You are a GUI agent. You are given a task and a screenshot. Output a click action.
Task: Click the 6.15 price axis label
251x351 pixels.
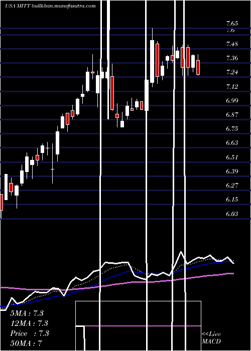[x=232, y=200]
